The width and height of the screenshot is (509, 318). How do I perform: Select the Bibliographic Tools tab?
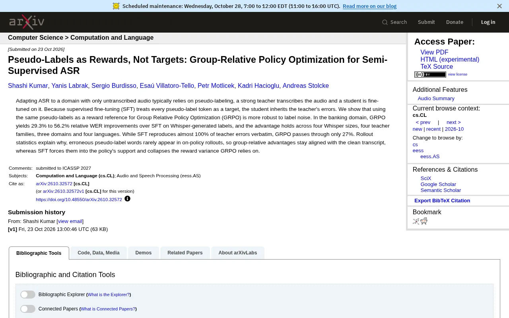coord(39,253)
